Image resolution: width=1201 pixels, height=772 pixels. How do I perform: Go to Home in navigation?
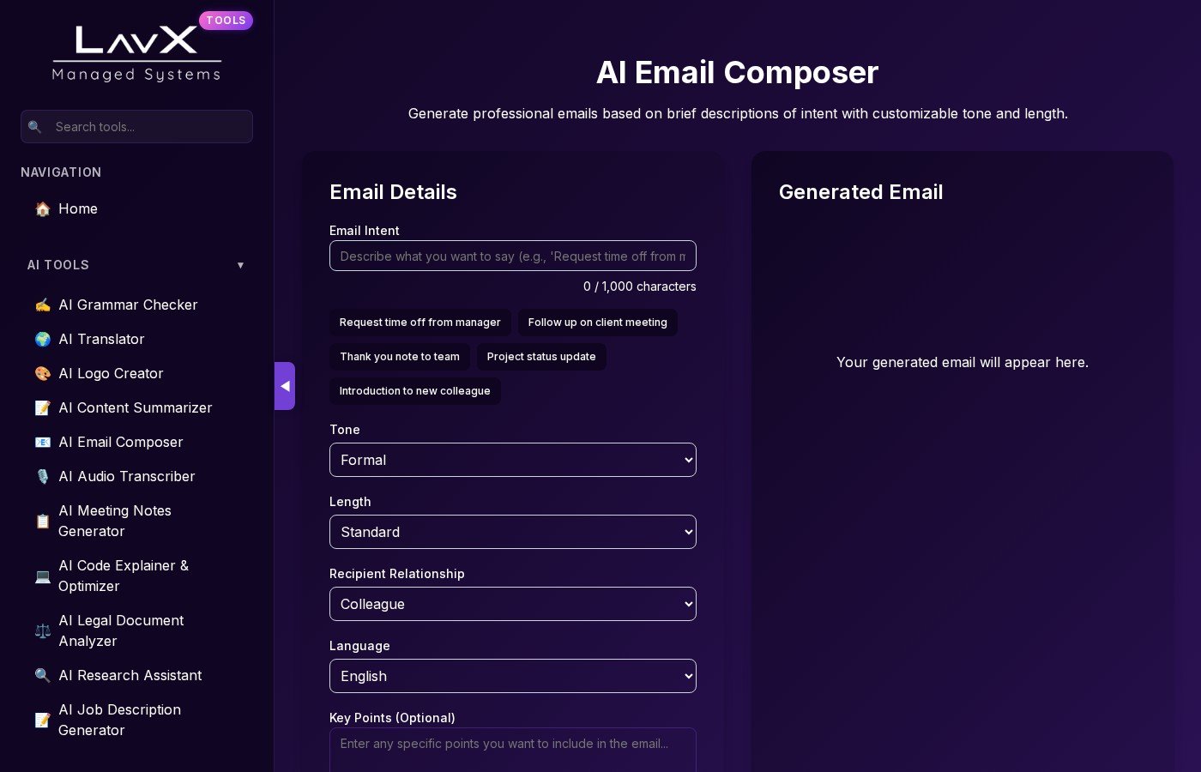[x=78, y=209]
